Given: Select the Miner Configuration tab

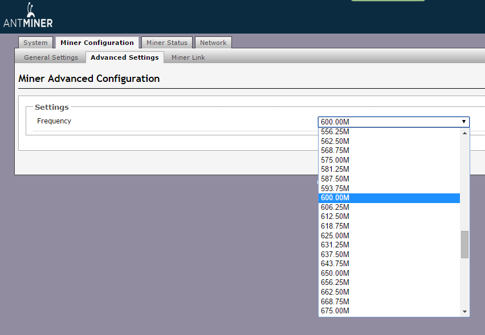Looking at the screenshot, I should click(97, 43).
